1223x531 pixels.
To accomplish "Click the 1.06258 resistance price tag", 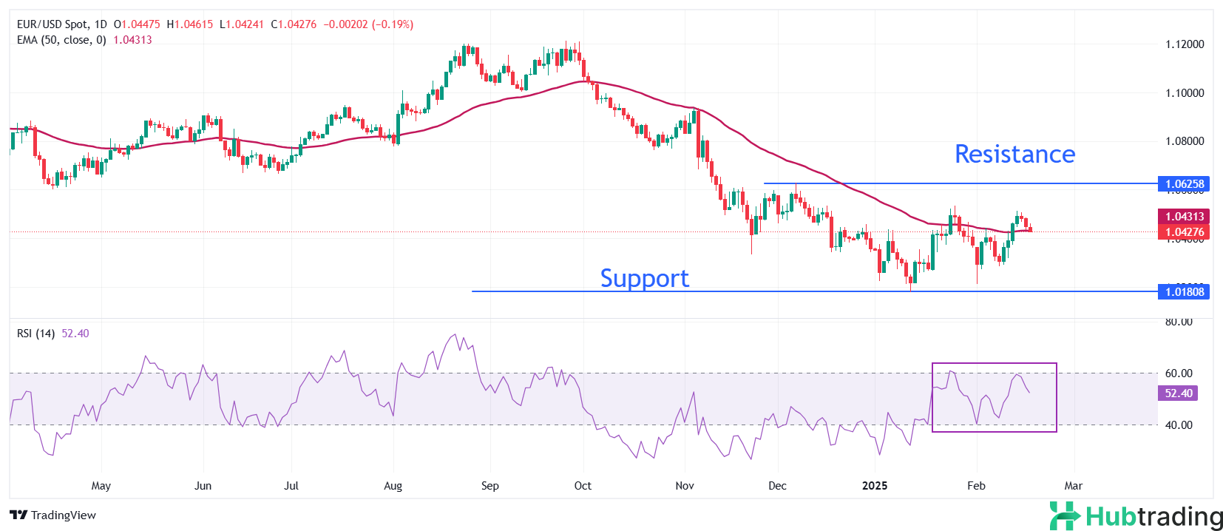I will tap(1184, 184).
